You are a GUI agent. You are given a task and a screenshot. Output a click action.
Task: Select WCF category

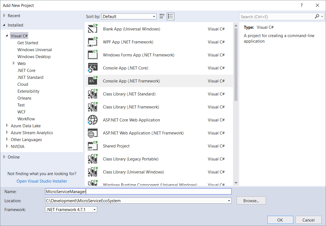click(x=22, y=112)
